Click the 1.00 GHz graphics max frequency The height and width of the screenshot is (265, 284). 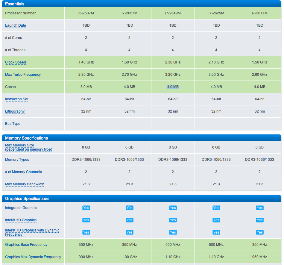130,257
